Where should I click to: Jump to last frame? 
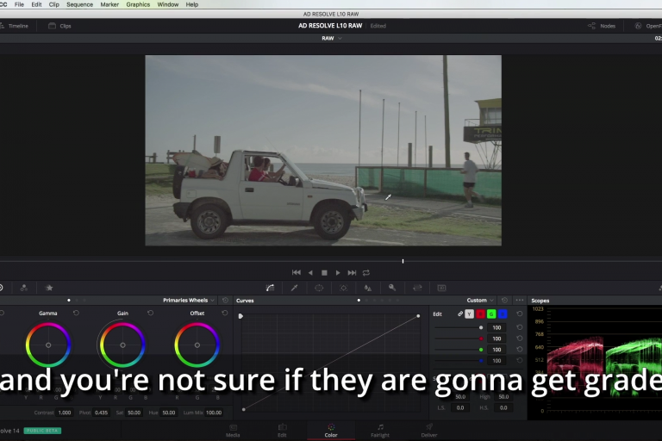point(352,273)
